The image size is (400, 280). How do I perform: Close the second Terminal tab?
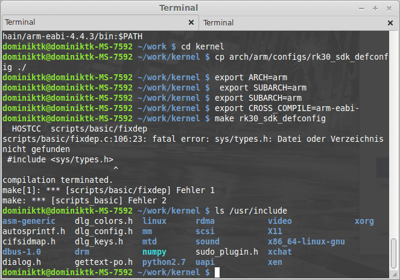[x=390, y=23]
